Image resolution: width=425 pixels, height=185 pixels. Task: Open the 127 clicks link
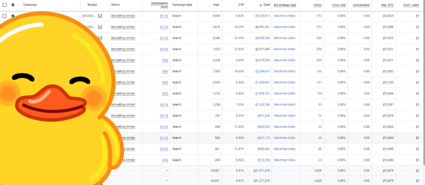pos(319,82)
